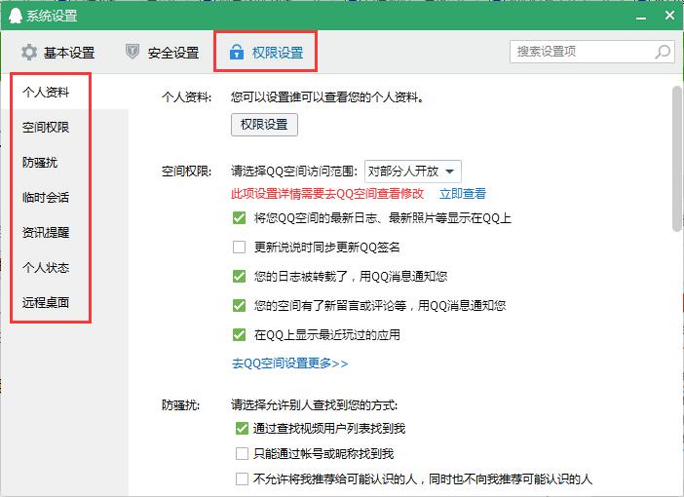The height and width of the screenshot is (497, 684).
Task: Switch to the 安全设置 tab
Action: coord(163,53)
